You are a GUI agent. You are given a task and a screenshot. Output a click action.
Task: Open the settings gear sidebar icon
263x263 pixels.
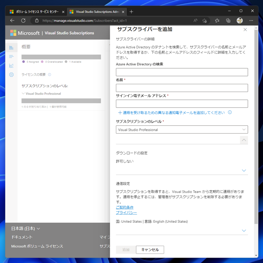pyautogui.click(x=12, y=74)
